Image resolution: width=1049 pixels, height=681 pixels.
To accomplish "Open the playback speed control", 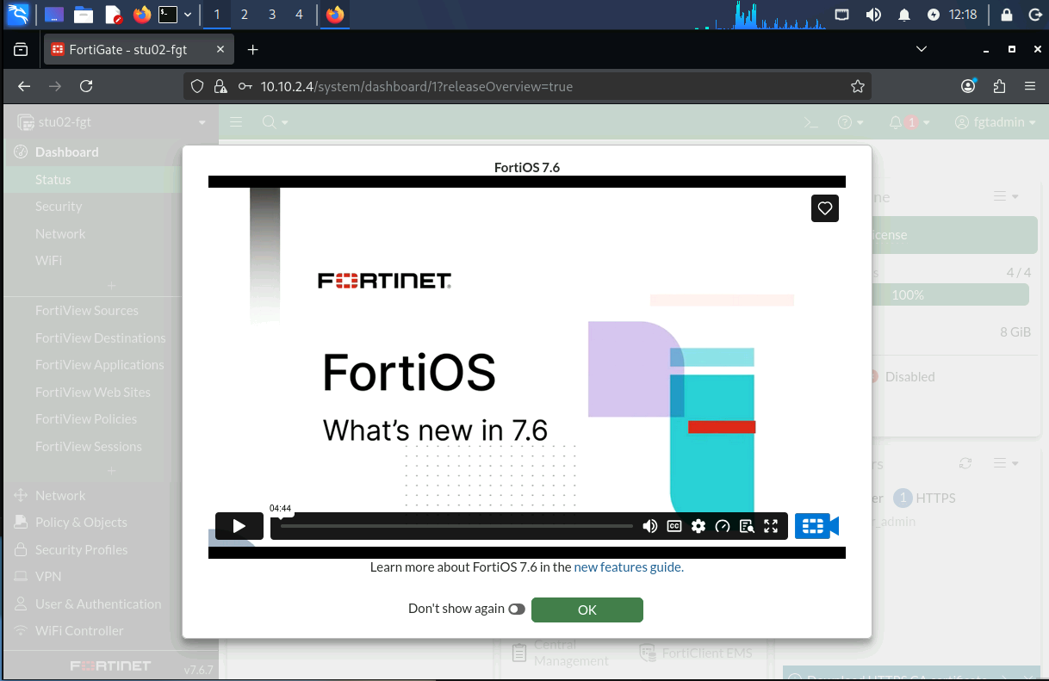I will coord(723,526).
